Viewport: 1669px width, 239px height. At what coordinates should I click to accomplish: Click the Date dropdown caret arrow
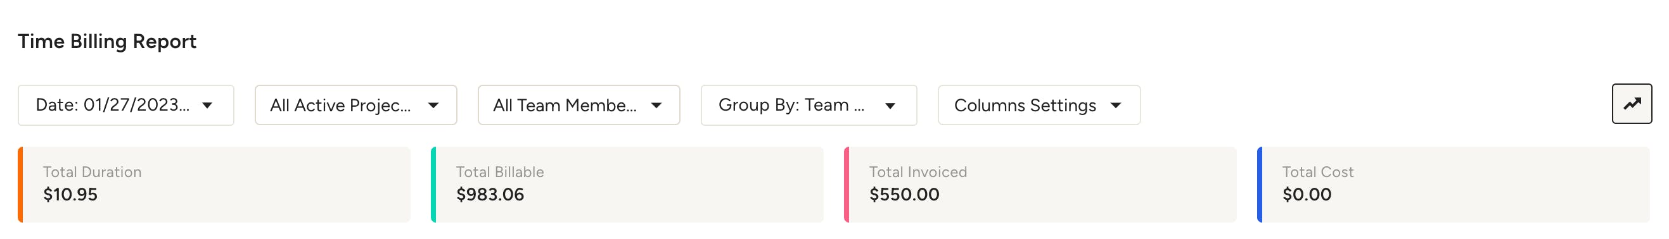[x=207, y=106]
